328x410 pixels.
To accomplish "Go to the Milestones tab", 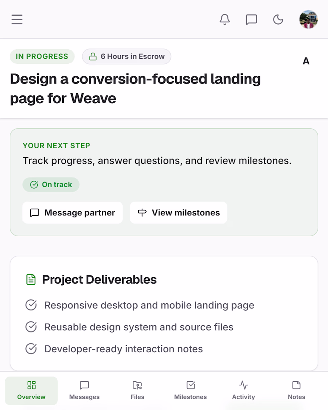I will tap(190, 391).
